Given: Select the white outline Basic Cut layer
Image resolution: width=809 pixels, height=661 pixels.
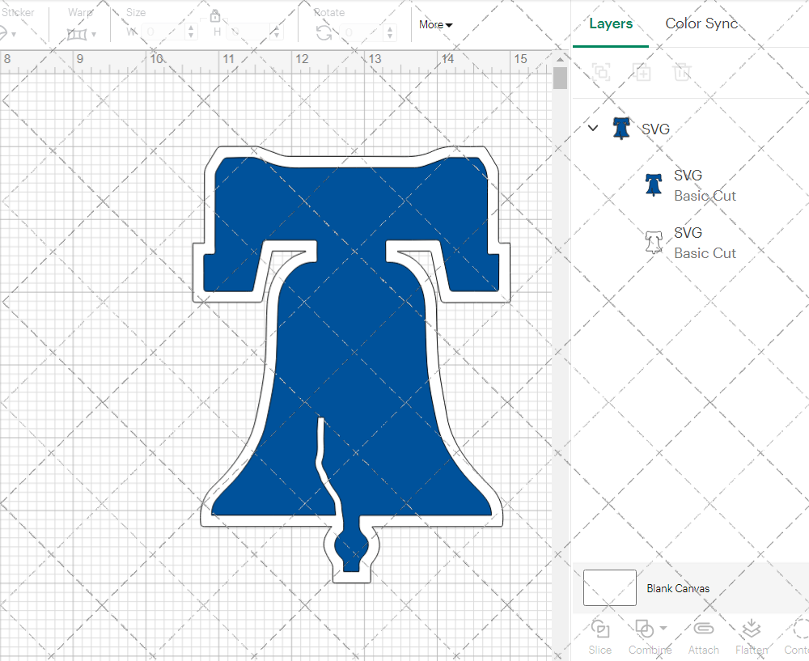Looking at the screenshot, I should (x=692, y=243).
